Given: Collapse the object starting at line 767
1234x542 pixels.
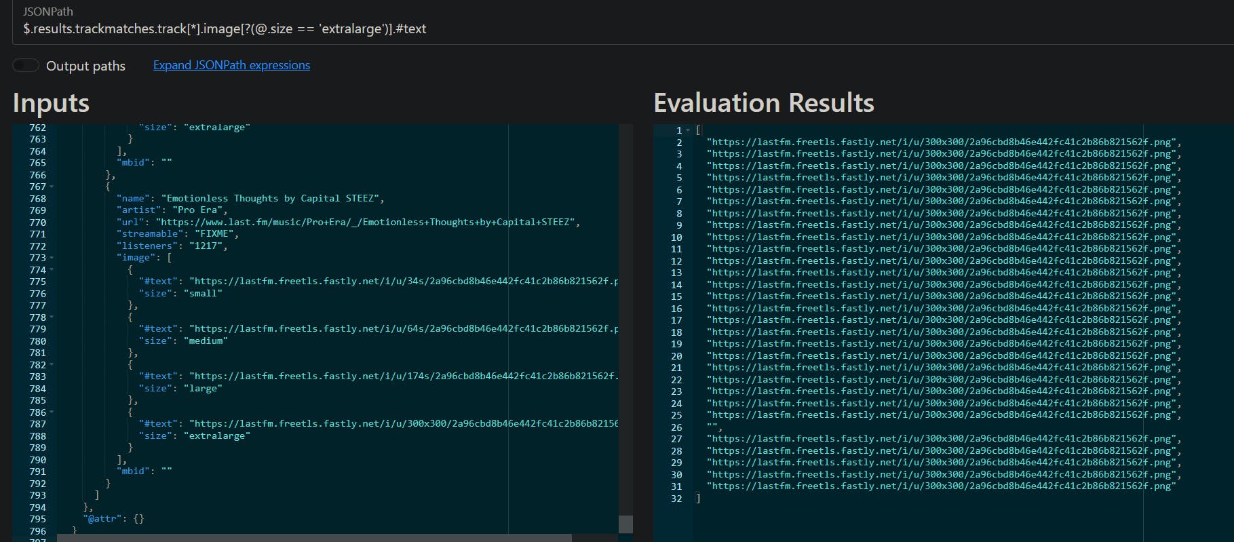Looking at the screenshot, I should pos(52,187).
